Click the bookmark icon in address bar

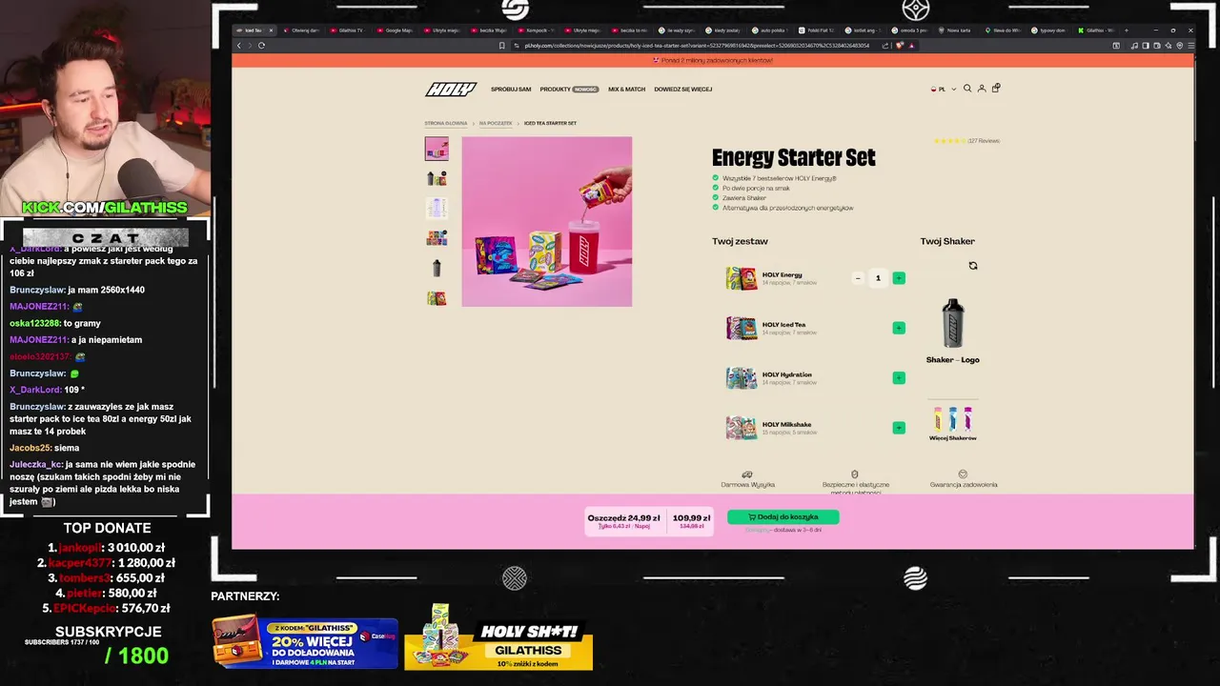click(x=501, y=45)
